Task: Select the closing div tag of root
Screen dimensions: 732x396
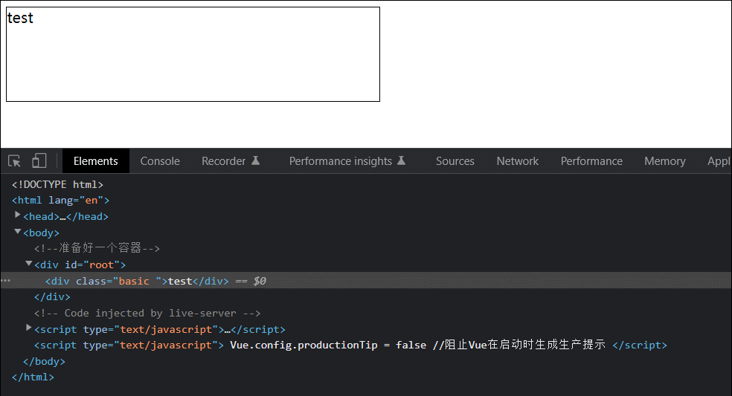Action: click(x=52, y=296)
